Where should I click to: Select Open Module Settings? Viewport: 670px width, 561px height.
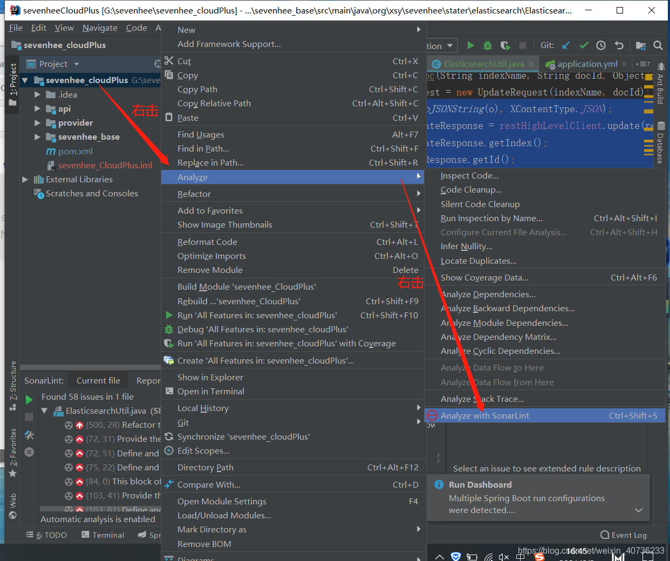[293, 501]
